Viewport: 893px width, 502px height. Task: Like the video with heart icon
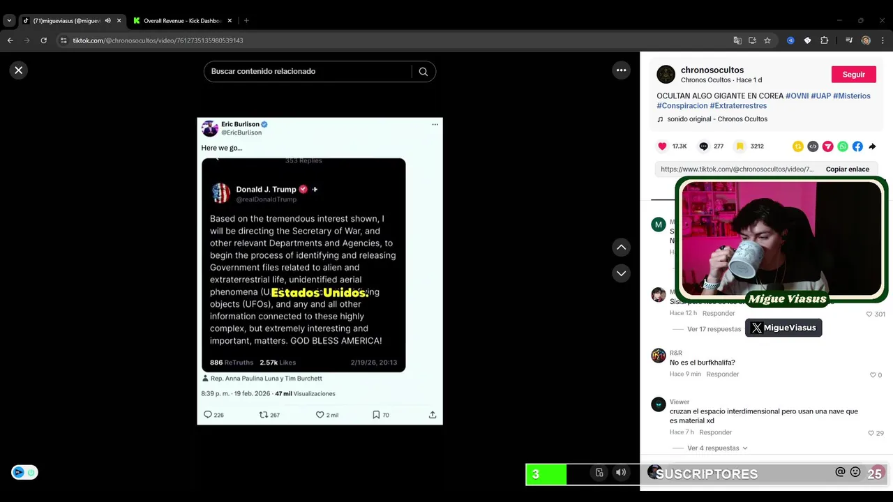coord(662,146)
